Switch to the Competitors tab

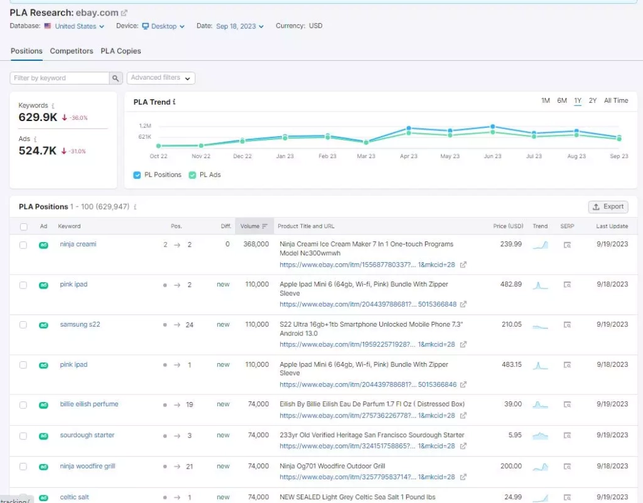point(72,51)
